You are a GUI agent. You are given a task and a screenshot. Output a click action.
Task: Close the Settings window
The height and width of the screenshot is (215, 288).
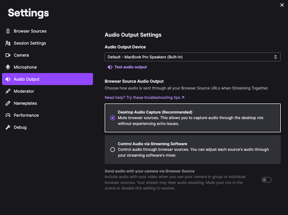click(282, 5)
